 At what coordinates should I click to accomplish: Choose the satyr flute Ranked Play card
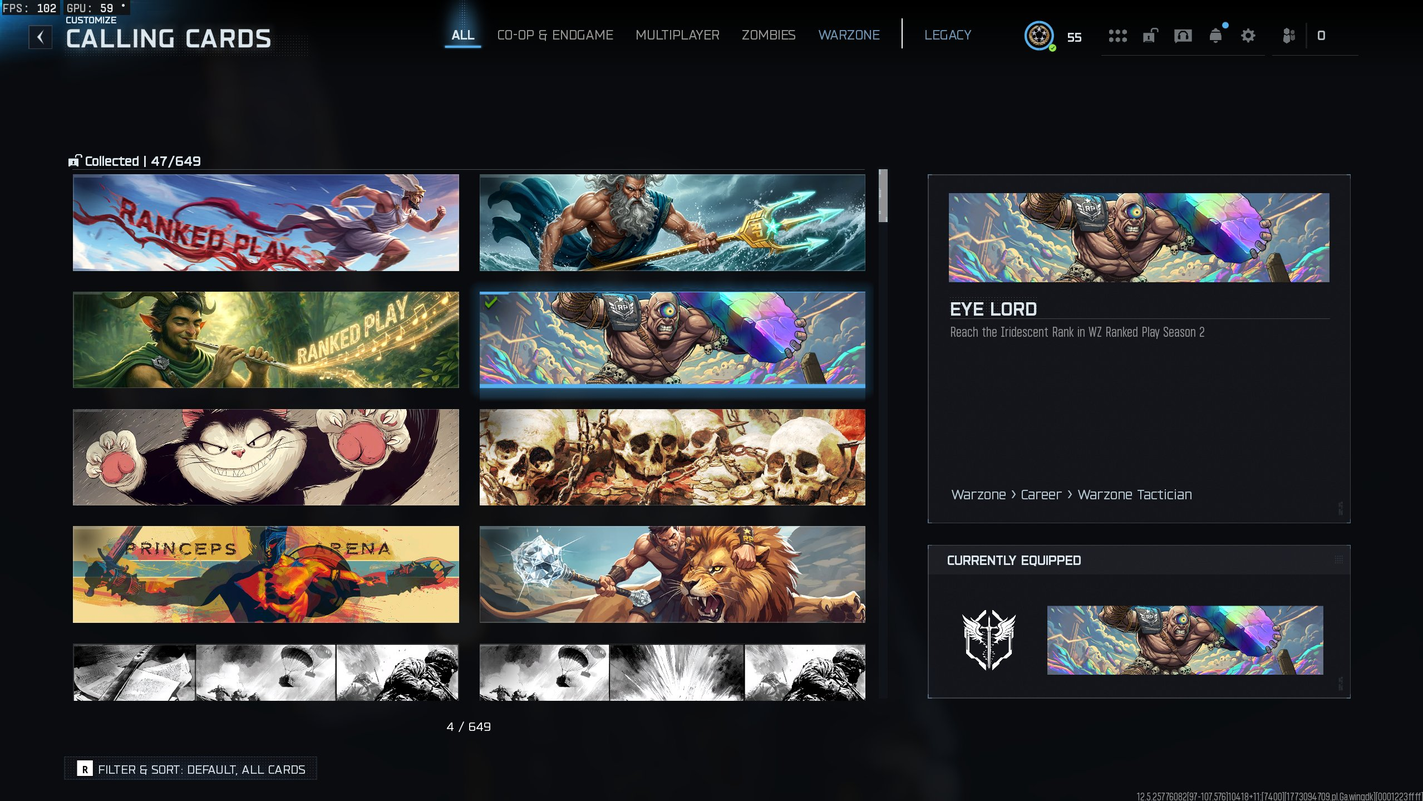coord(266,340)
